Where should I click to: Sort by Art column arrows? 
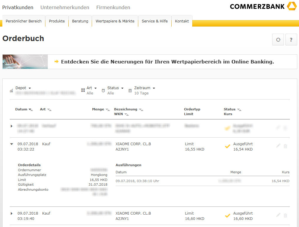tap(49, 110)
